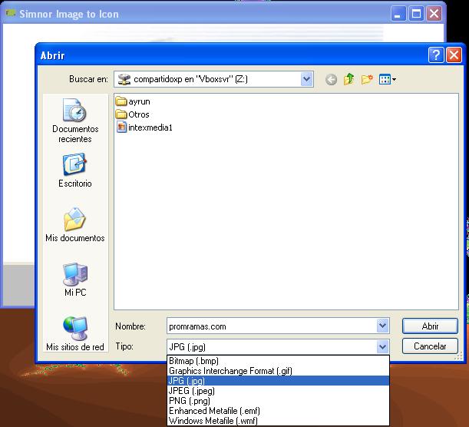Click the Simnor Image to Icon title icon
Image resolution: width=469 pixels, height=427 pixels.
point(11,13)
